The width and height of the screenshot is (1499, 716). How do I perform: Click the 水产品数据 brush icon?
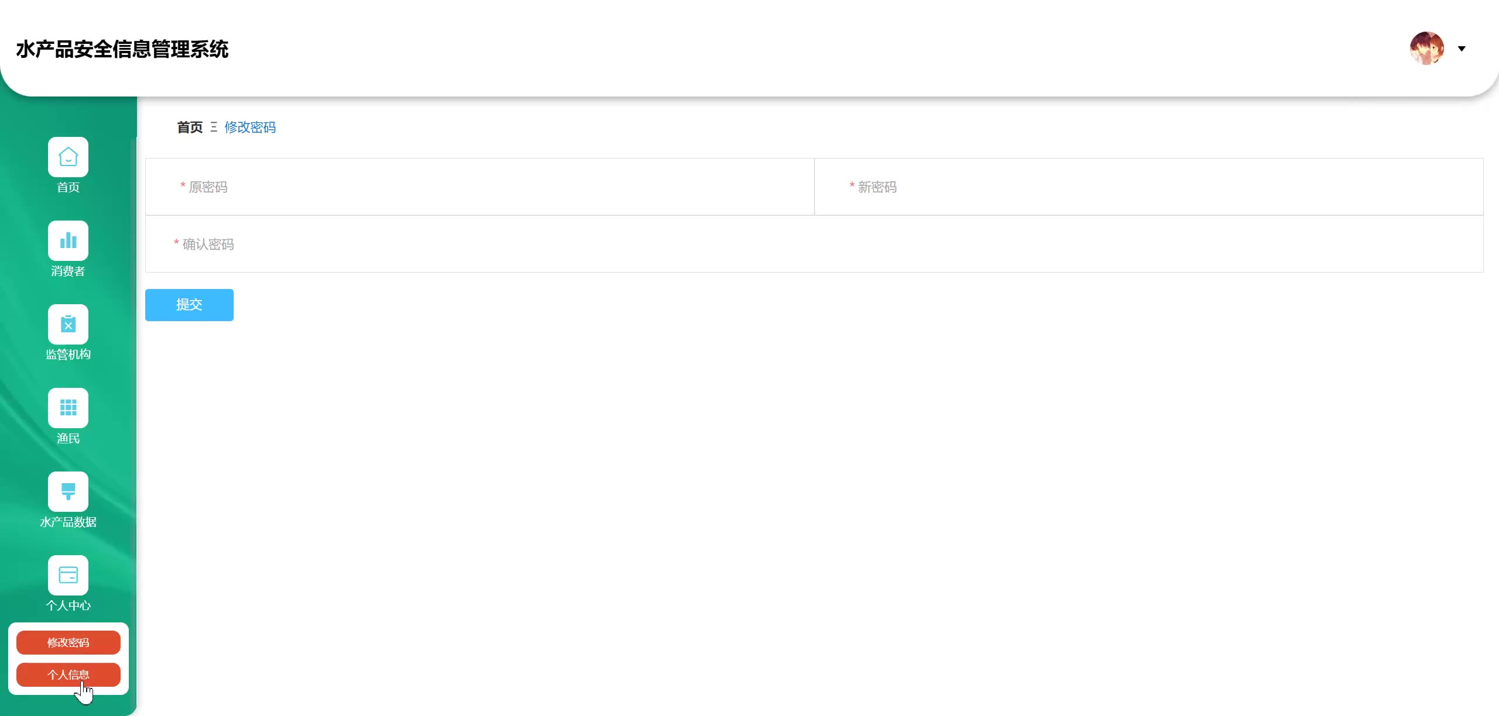pyautogui.click(x=68, y=491)
